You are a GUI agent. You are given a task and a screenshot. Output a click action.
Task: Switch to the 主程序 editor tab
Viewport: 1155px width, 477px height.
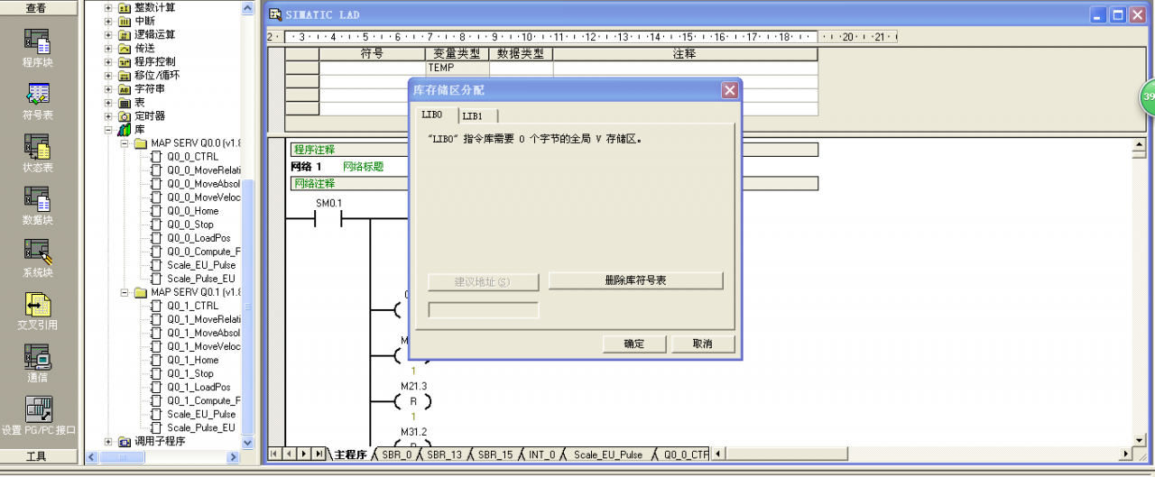click(x=350, y=454)
